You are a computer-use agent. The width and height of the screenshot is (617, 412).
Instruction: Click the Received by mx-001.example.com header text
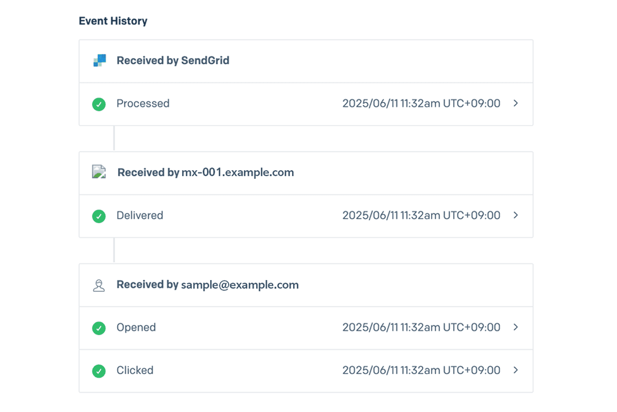pyautogui.click(x=205, y=173)
